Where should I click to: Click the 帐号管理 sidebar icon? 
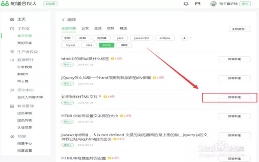[12, 106]
